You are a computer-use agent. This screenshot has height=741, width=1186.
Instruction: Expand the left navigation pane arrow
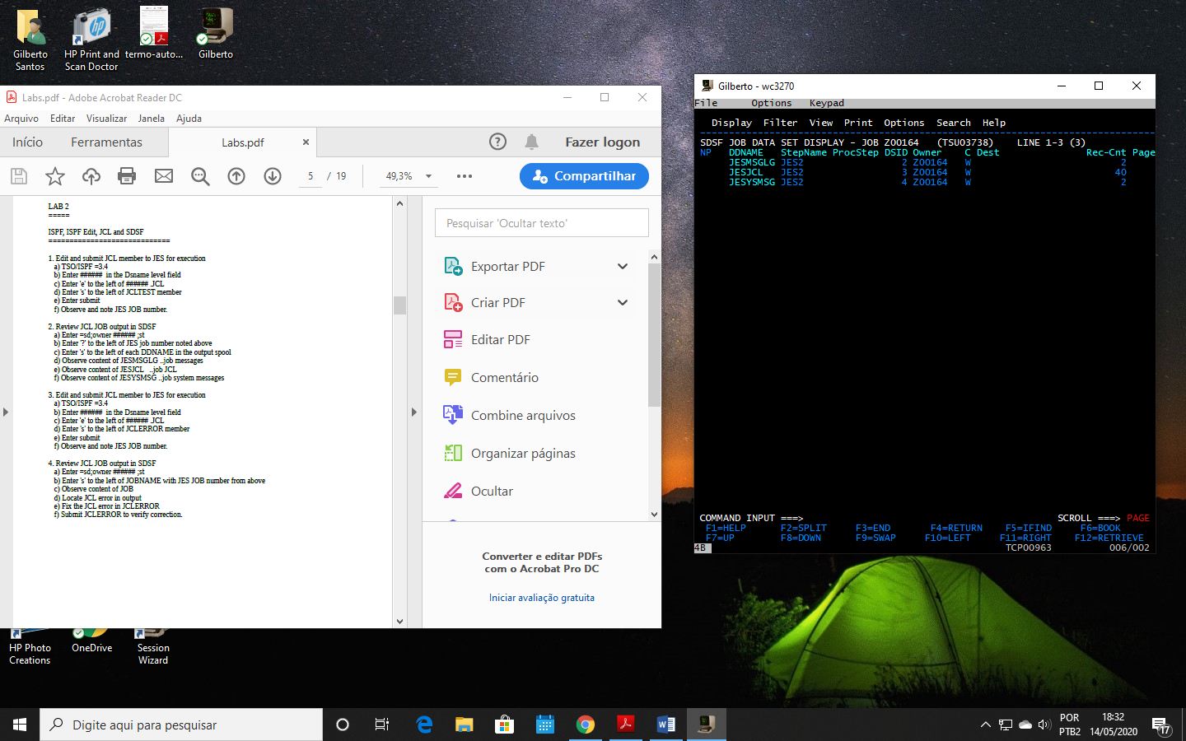tap(6, 412)
